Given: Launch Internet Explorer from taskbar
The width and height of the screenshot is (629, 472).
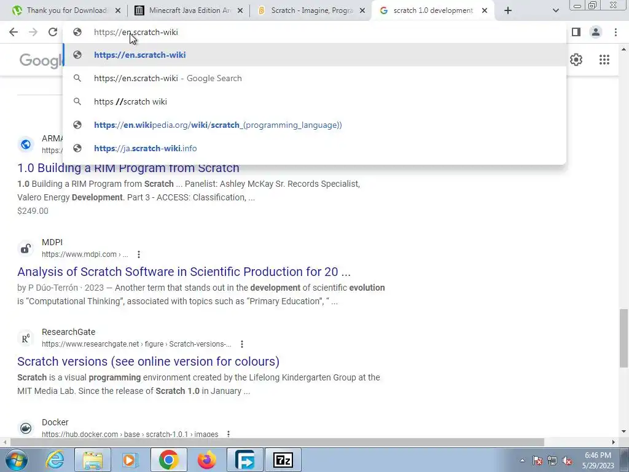Looking at the screenshot, I should pyautogui.click(x=55, y=460).
